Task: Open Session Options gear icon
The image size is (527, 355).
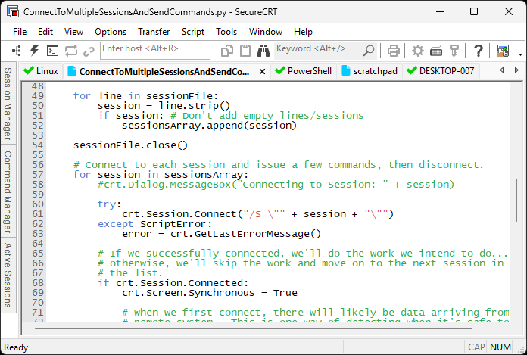Action: (418, 51)
